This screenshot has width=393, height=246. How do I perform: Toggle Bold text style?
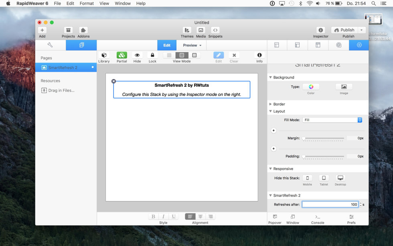153,217
